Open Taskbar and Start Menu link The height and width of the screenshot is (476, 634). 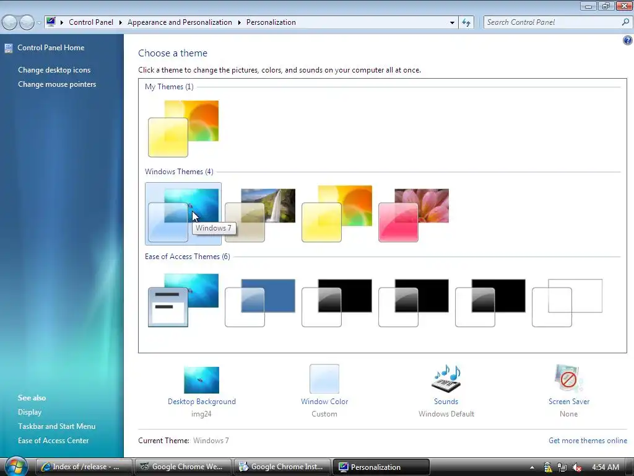56,426
